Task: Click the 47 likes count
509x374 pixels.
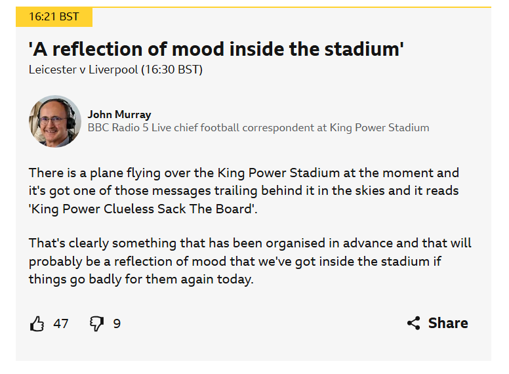Action: (x=61, y=323)
